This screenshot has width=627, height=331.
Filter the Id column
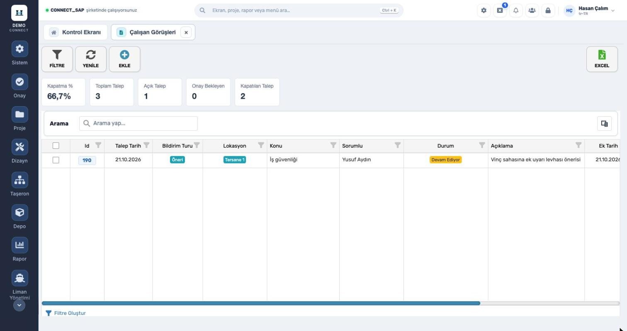click(98, 145)
